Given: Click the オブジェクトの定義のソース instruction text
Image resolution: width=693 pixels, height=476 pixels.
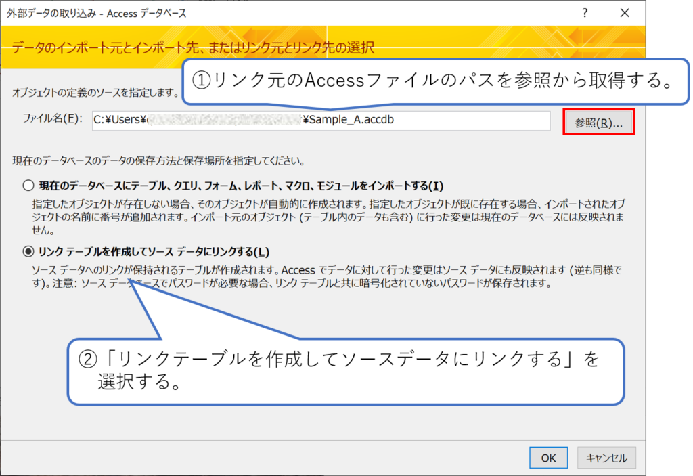Looking at the screenshot, I should point(95,92).
